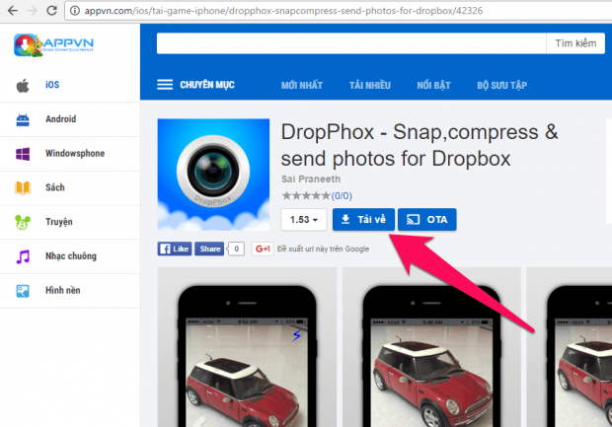The width and height of the screenshot is (612, 427).
Task: Select the appvn.com URL in the address bar
Action: [283, 11]
